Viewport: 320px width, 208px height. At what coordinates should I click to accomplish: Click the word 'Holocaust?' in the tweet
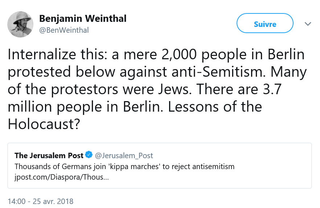coord(44,124)
